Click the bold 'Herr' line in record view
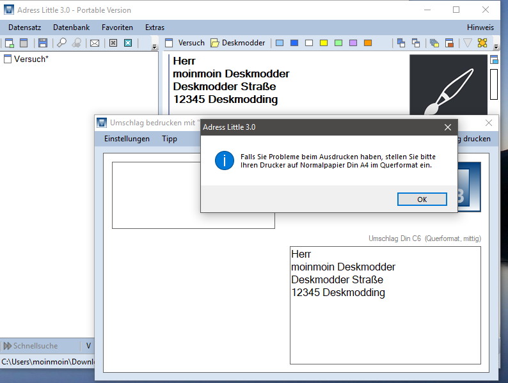Image resolution: width=508 pixels, height=383 pixels. 184,61
